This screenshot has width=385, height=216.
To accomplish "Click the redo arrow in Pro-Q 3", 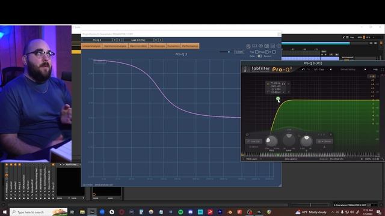I will click(309, 70).
